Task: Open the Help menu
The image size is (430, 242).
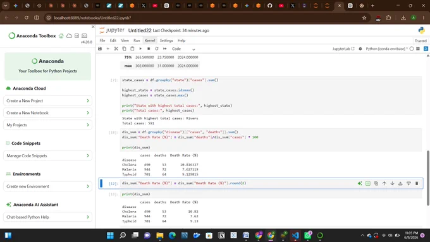Action: tap(181, 40)
